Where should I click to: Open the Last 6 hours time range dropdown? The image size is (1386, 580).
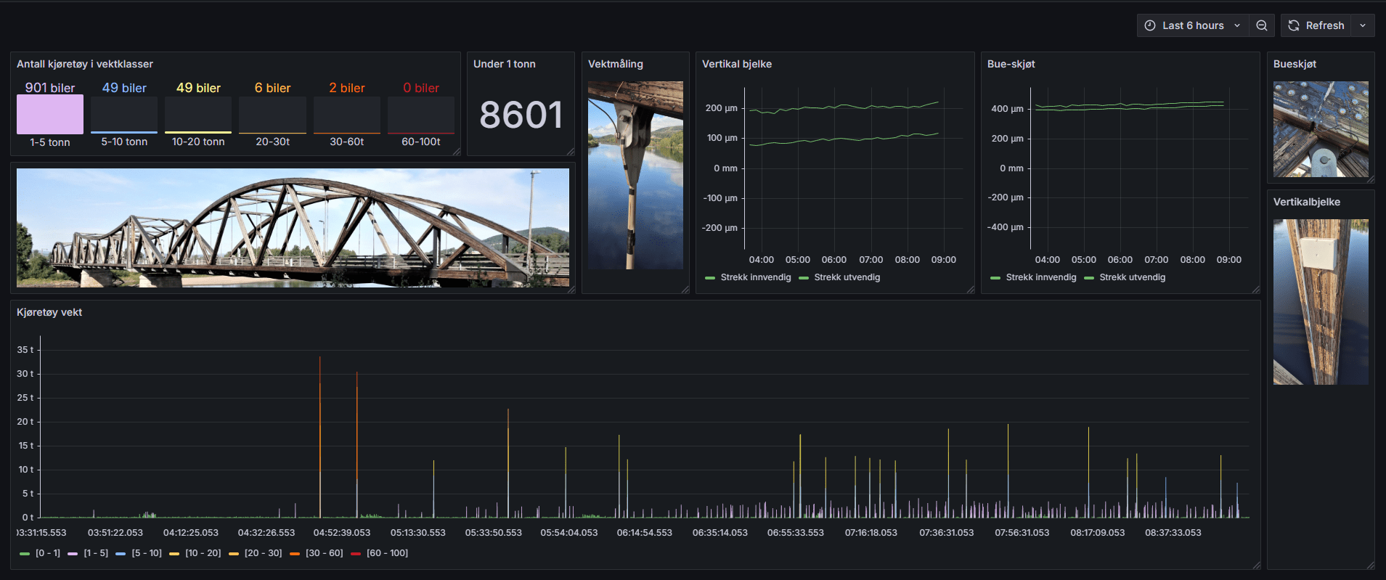pyautogui.click(x=1193, y=25)
